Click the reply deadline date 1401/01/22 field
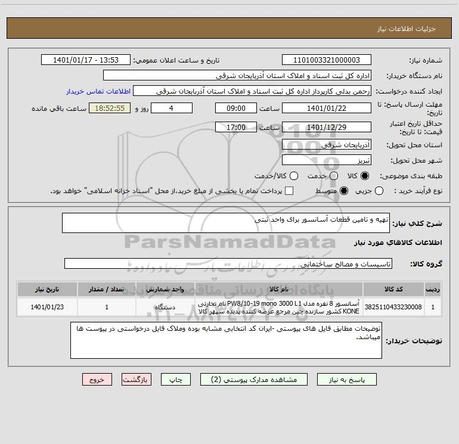 point(327,108)
